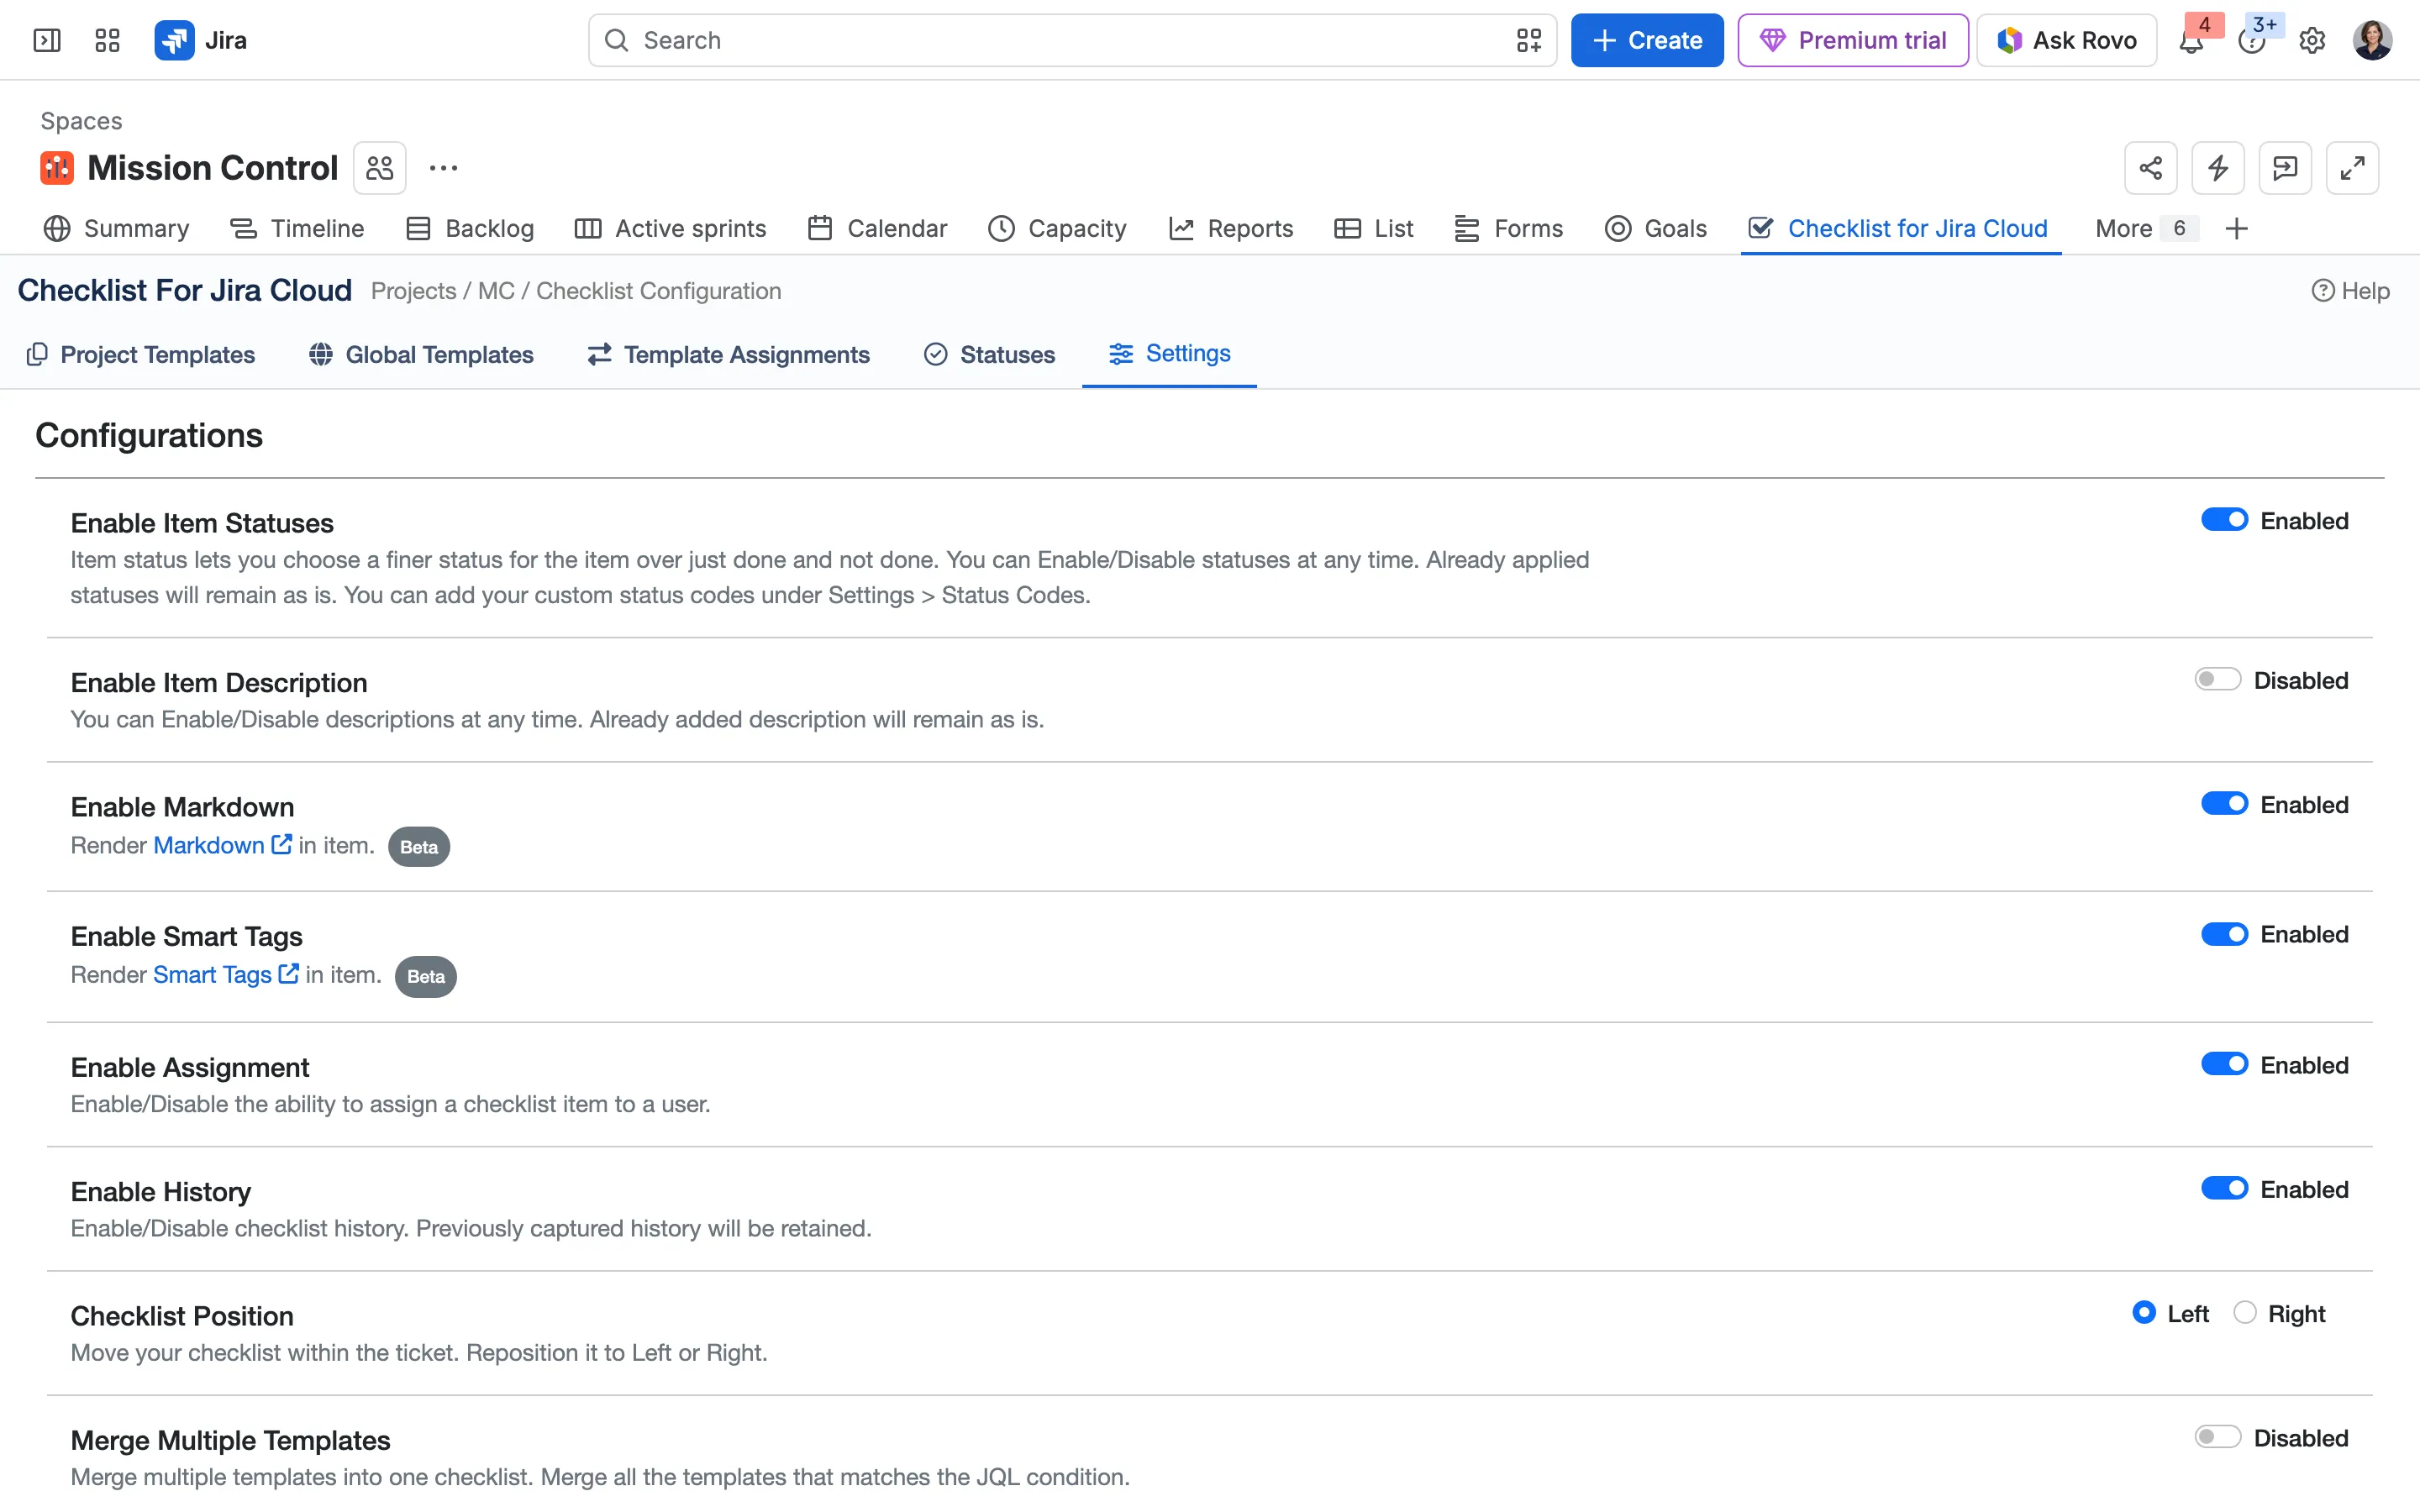Open Mission Control more actions ellipsis
The height and width of the screenshot is (1512, 2420).
tap(443, 168)
